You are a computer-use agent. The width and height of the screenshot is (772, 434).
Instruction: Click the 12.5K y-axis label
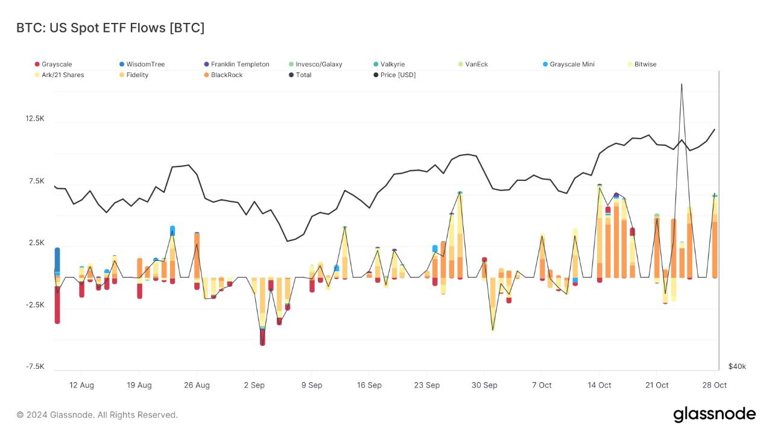(34, 119)
